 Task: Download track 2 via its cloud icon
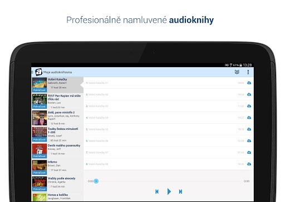(249, 94)
